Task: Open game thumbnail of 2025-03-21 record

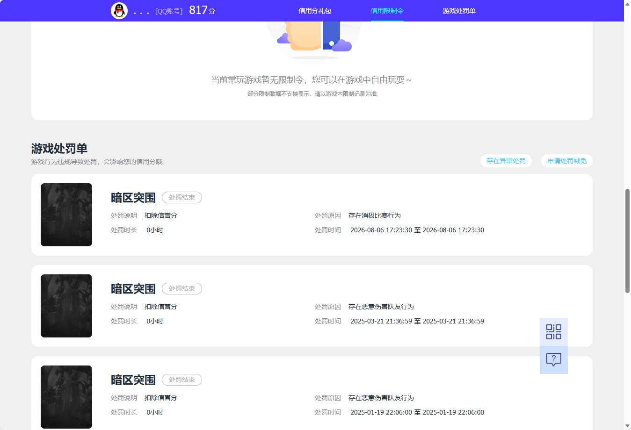Action: 66,306
